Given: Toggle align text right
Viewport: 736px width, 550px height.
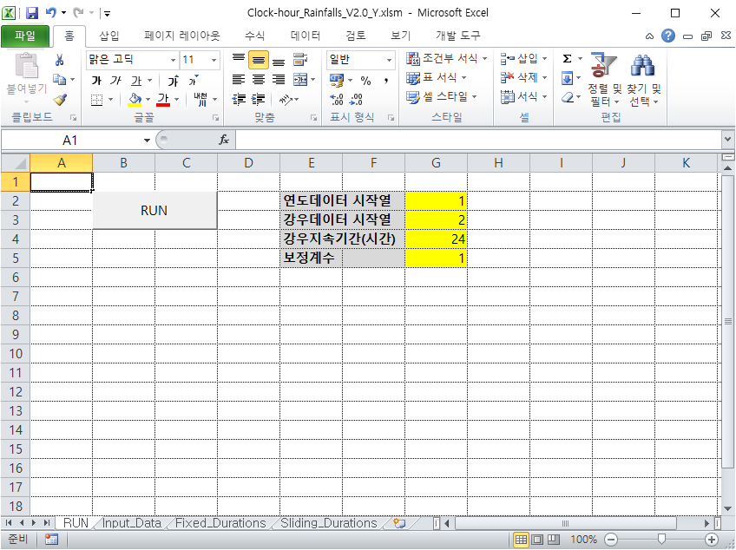Looking at the screenshot, I should 279,79.
